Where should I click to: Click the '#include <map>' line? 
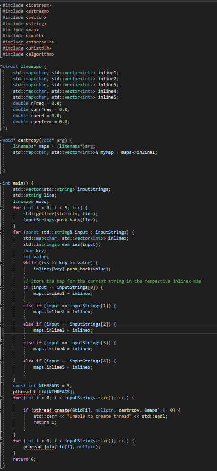click(21, 30)
